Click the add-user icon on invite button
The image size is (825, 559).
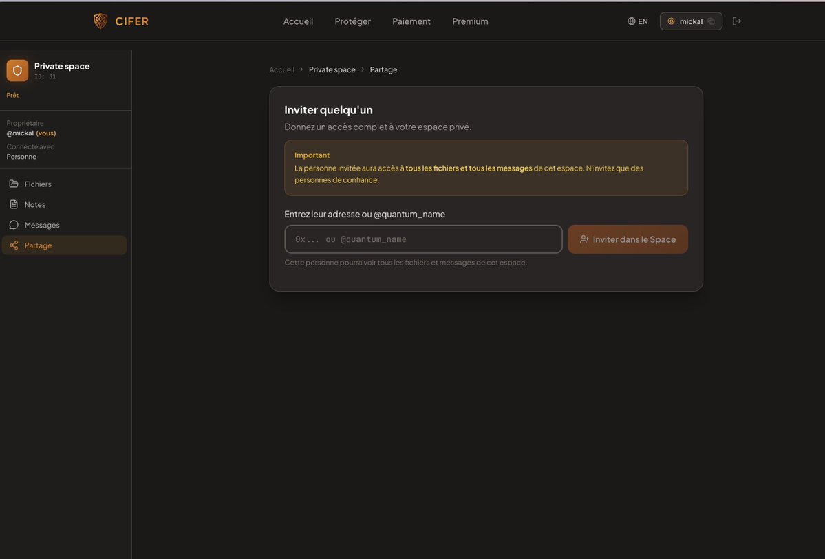584,239
